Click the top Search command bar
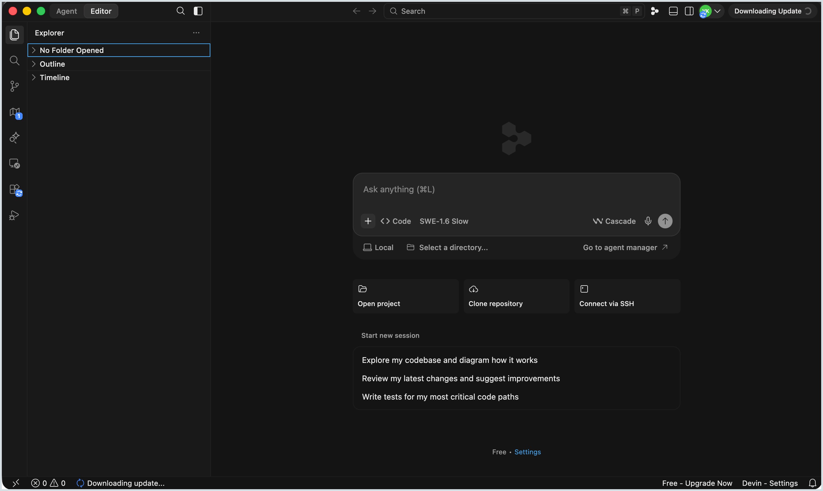The height and width of the screenshot is (491, 823). [514, 11]
